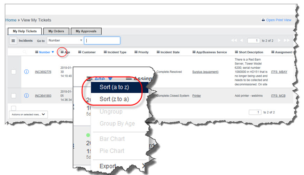
Task: Select checkbox for row INC3641993
Action: [14, 96]
